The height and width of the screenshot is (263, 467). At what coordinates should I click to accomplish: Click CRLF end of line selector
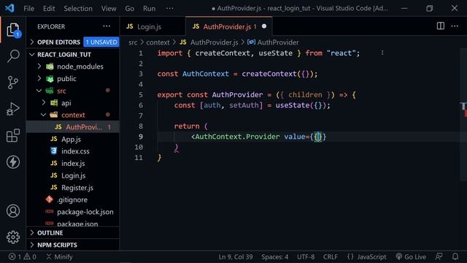coord(331,256)
